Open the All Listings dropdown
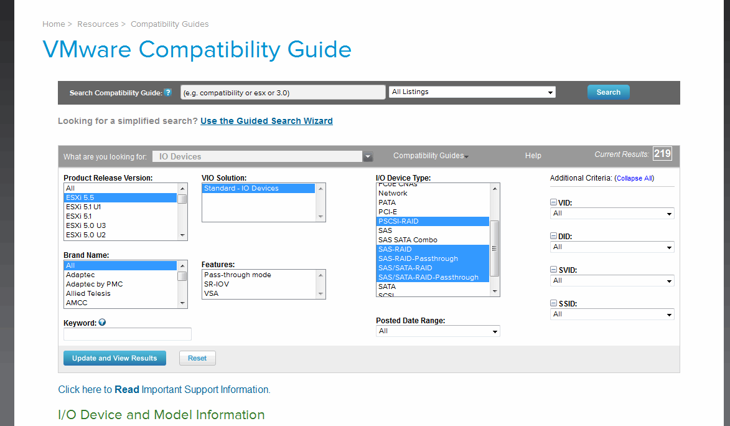This screenshot has height=426, width=730. point(472,92)
